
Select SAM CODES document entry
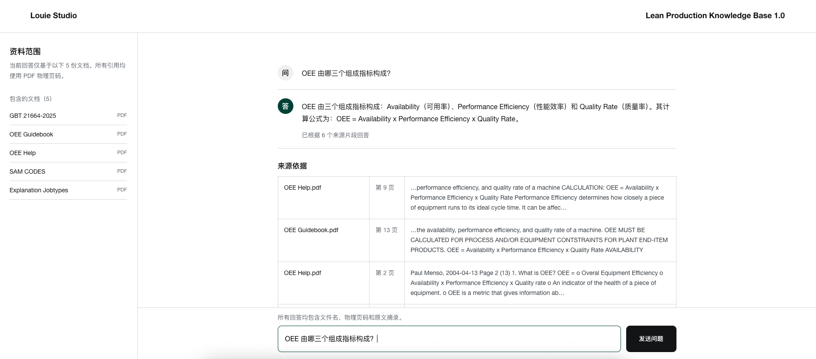pos(68,171)
